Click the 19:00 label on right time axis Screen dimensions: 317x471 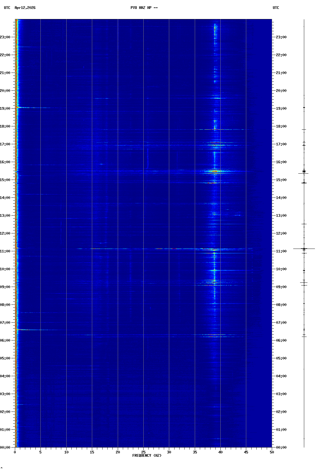[281, 109]
